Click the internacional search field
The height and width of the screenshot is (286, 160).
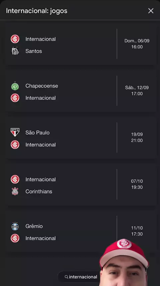[x=81, y=277]
